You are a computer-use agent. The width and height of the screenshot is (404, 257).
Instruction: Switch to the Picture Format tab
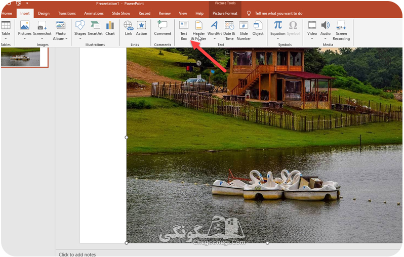225,13
